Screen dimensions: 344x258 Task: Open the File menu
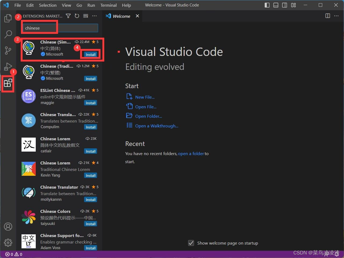click(x=18, y=5)
